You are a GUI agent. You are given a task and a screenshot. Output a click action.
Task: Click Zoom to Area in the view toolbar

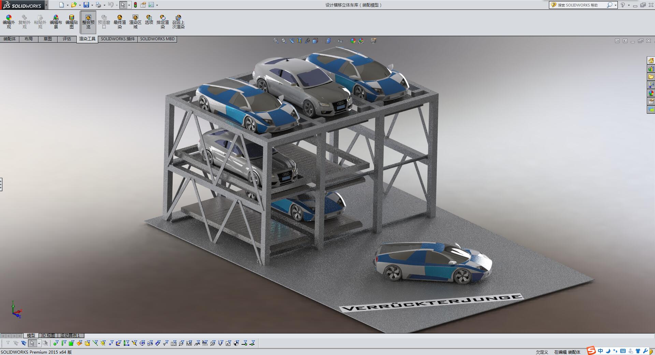(x=284, y=41)
